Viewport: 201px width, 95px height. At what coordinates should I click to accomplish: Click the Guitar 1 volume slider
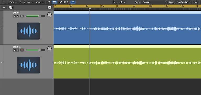click(36, 16)
